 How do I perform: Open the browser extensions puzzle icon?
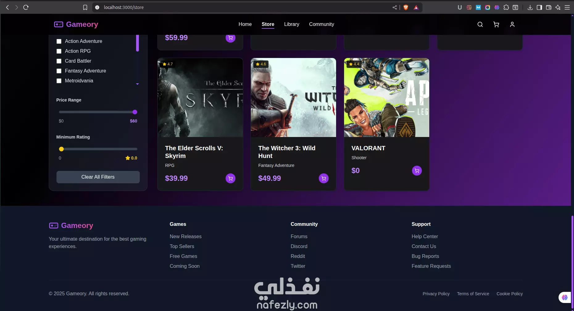pyautogui.click(x=506, y=7)
